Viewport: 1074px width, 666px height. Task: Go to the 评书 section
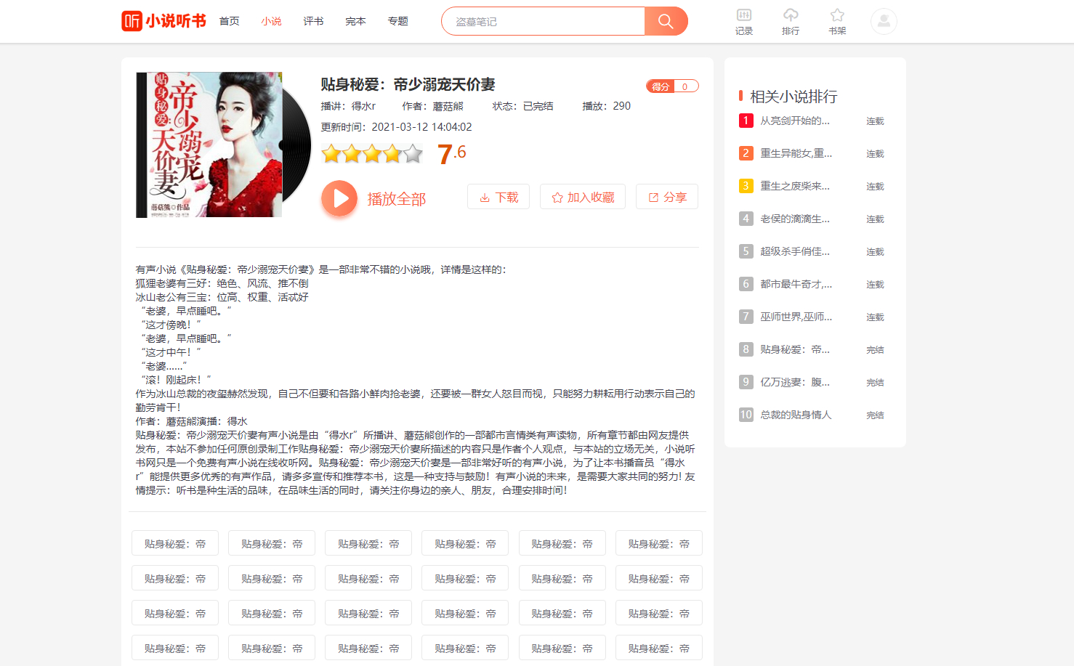tap(313, 21)
